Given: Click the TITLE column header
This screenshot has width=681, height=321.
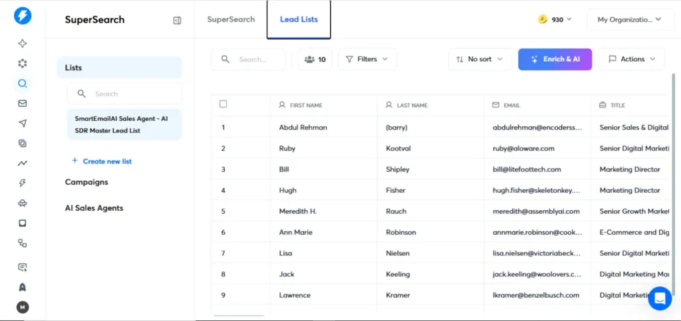Looking at the screenshot, I should coord(630,105).
